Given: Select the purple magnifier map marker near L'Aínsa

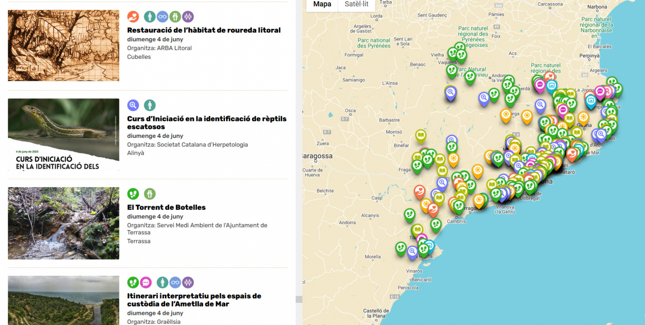Looking at the screenshot, I should pyautogui.click(x=450, y=93).
